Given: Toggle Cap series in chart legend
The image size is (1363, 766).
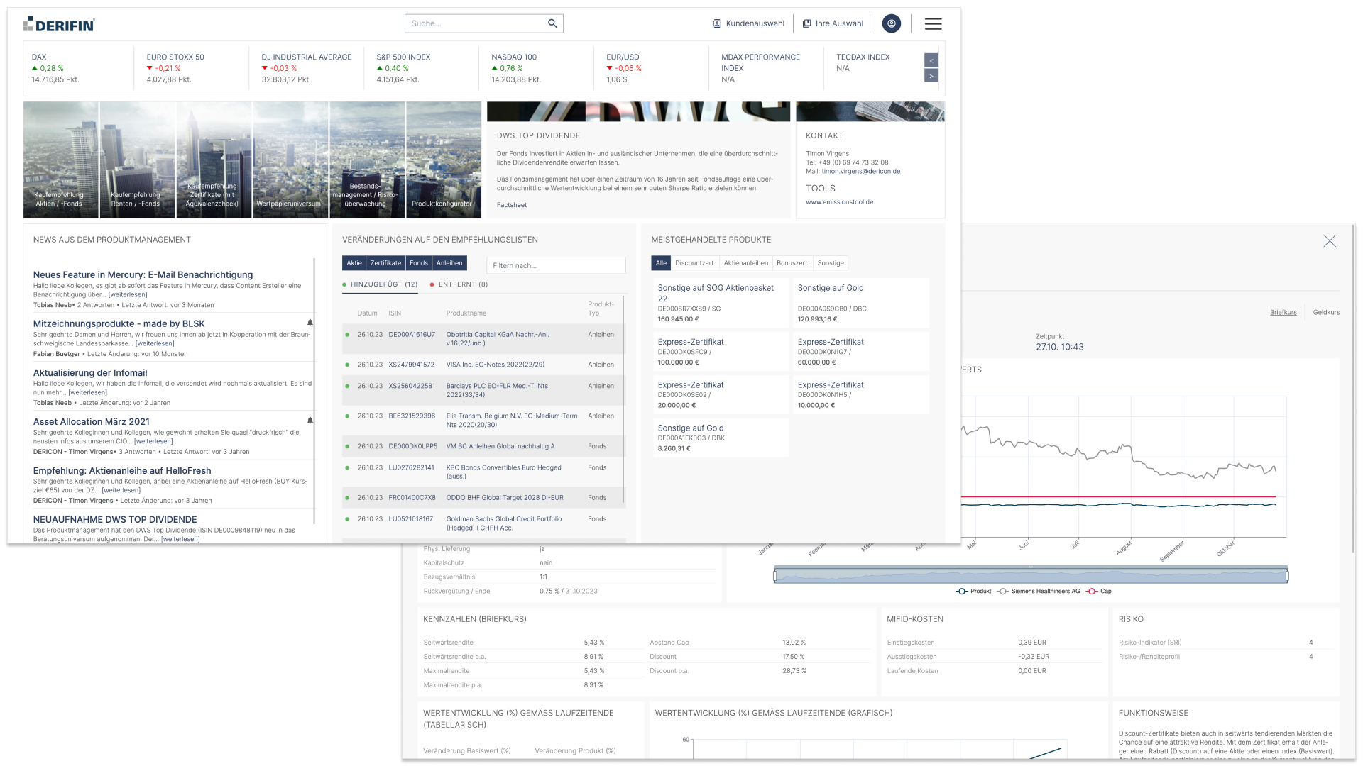Looking at the screenshot, I should point(1099,591).
